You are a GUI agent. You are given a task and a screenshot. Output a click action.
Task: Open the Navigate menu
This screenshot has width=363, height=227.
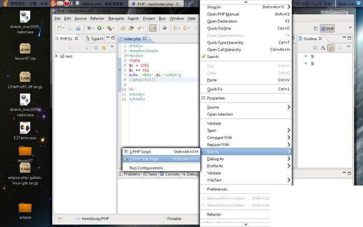point(116,19)
